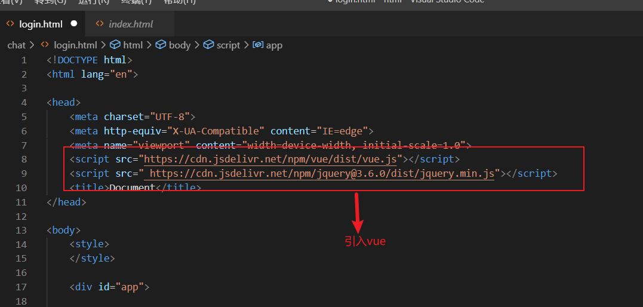This screenshot has height=307, width=643.
Task: Select the chat folder in the breadcrumb
Action: 16,45
